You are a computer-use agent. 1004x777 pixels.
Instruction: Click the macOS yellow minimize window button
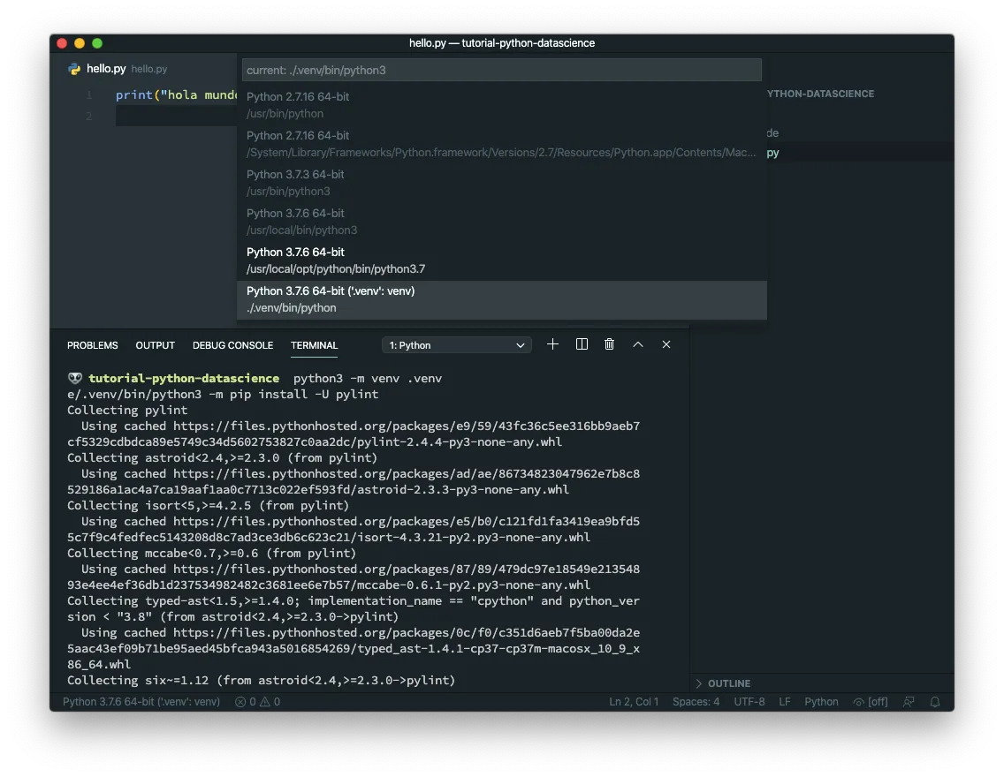coord(80,43)
